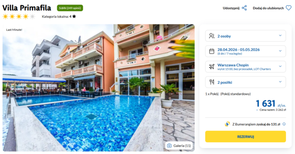Click the green 5.0/6 (249 opinii) rating badge
295x154 pixels.
coord(70,8)
